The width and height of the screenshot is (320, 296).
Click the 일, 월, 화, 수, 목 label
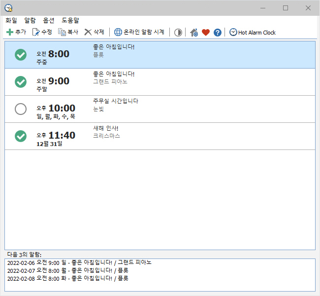[x=56, y=116]
